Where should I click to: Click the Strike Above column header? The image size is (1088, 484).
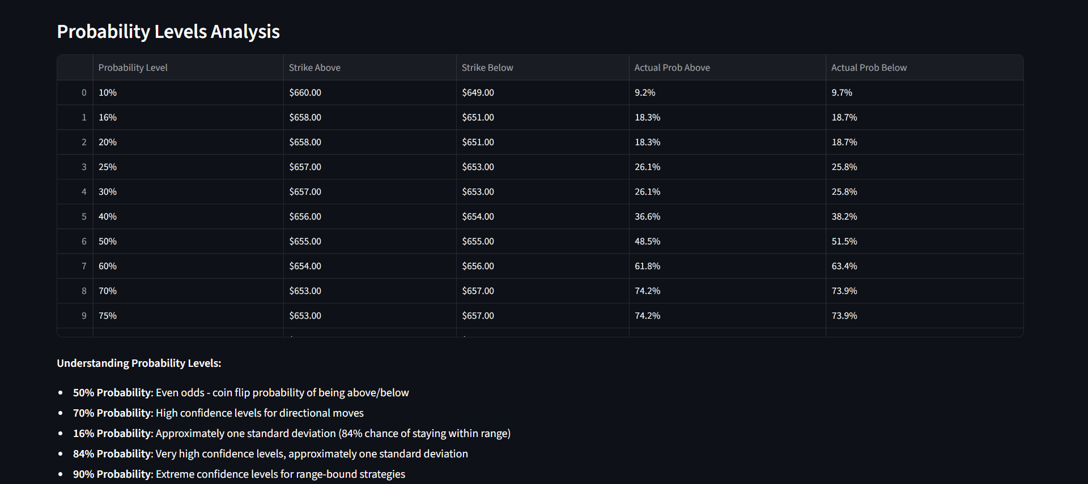tap(314, 68)
